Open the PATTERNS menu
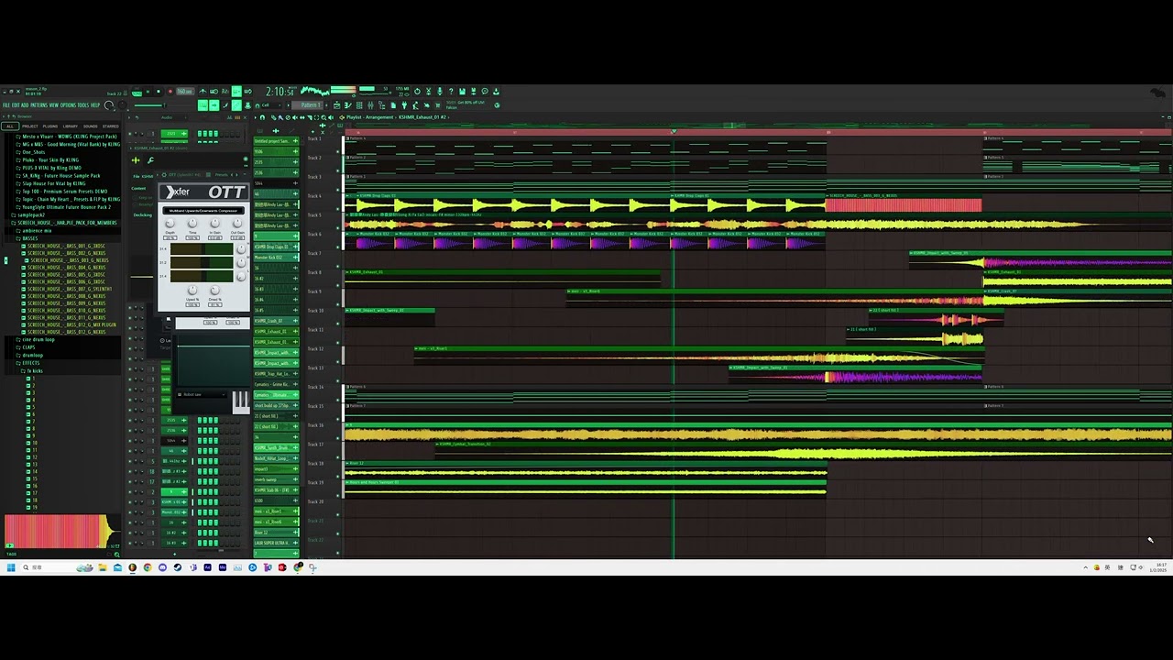 coord(39,104)
